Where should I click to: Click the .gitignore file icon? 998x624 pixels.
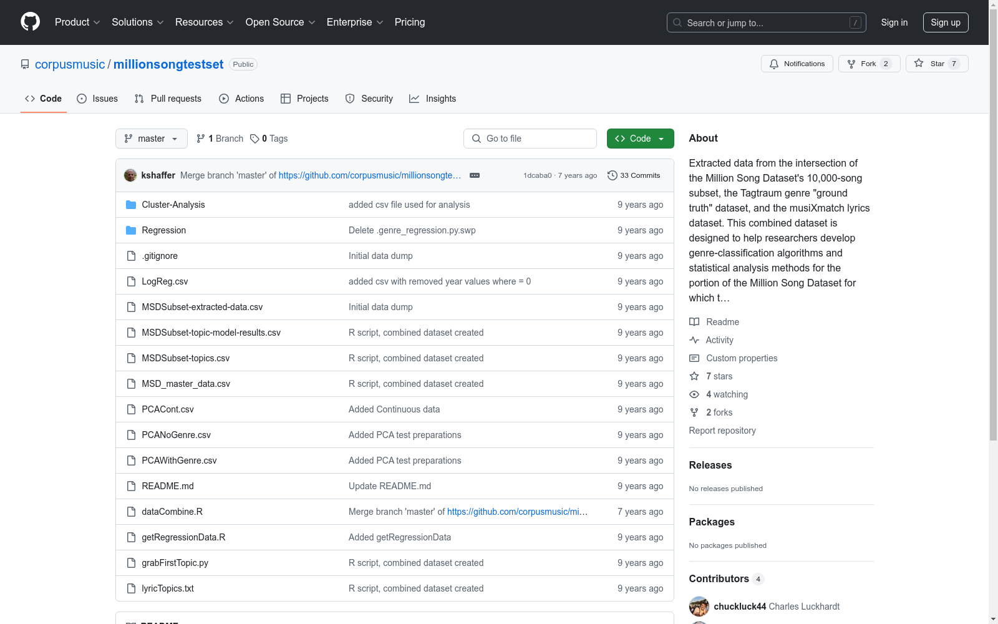(131, 256)
